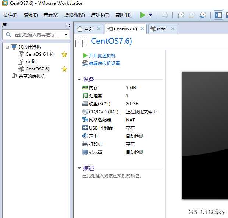Collapse the 设备 section

click(79, 79)
